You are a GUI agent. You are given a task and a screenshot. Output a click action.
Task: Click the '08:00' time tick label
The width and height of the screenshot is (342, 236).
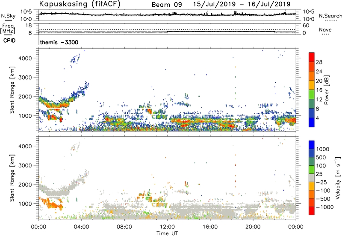pyautogui.click(x=124, y=227)
